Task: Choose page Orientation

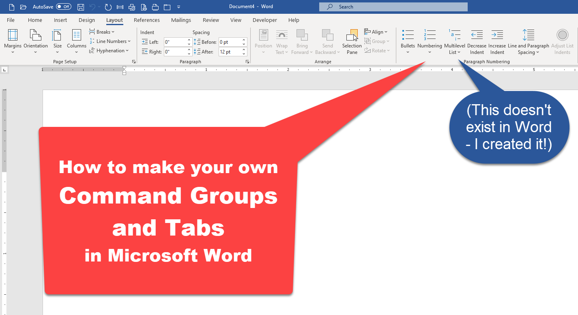Action: pos(36,41)
